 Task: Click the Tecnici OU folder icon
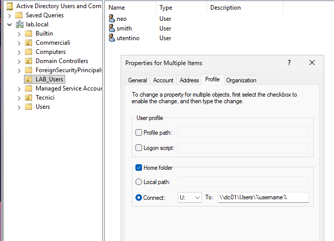coord(29,98)
